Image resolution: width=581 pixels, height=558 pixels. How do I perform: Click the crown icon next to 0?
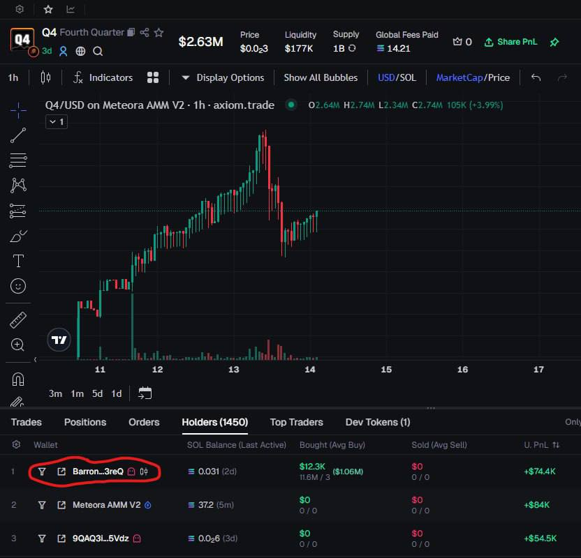(457, 42)
